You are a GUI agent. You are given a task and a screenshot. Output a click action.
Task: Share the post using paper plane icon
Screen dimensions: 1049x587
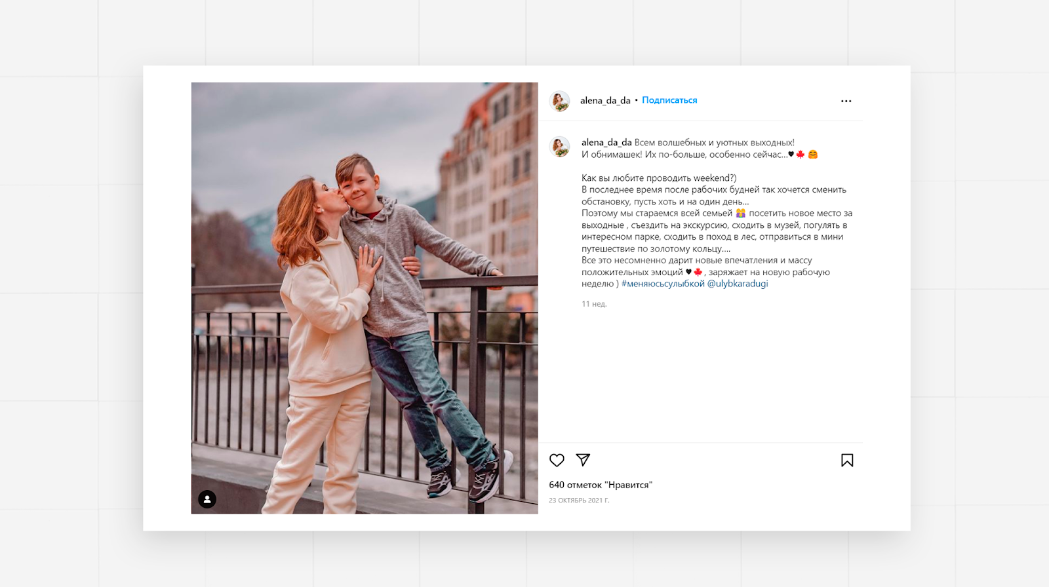[x=583, y=460]
